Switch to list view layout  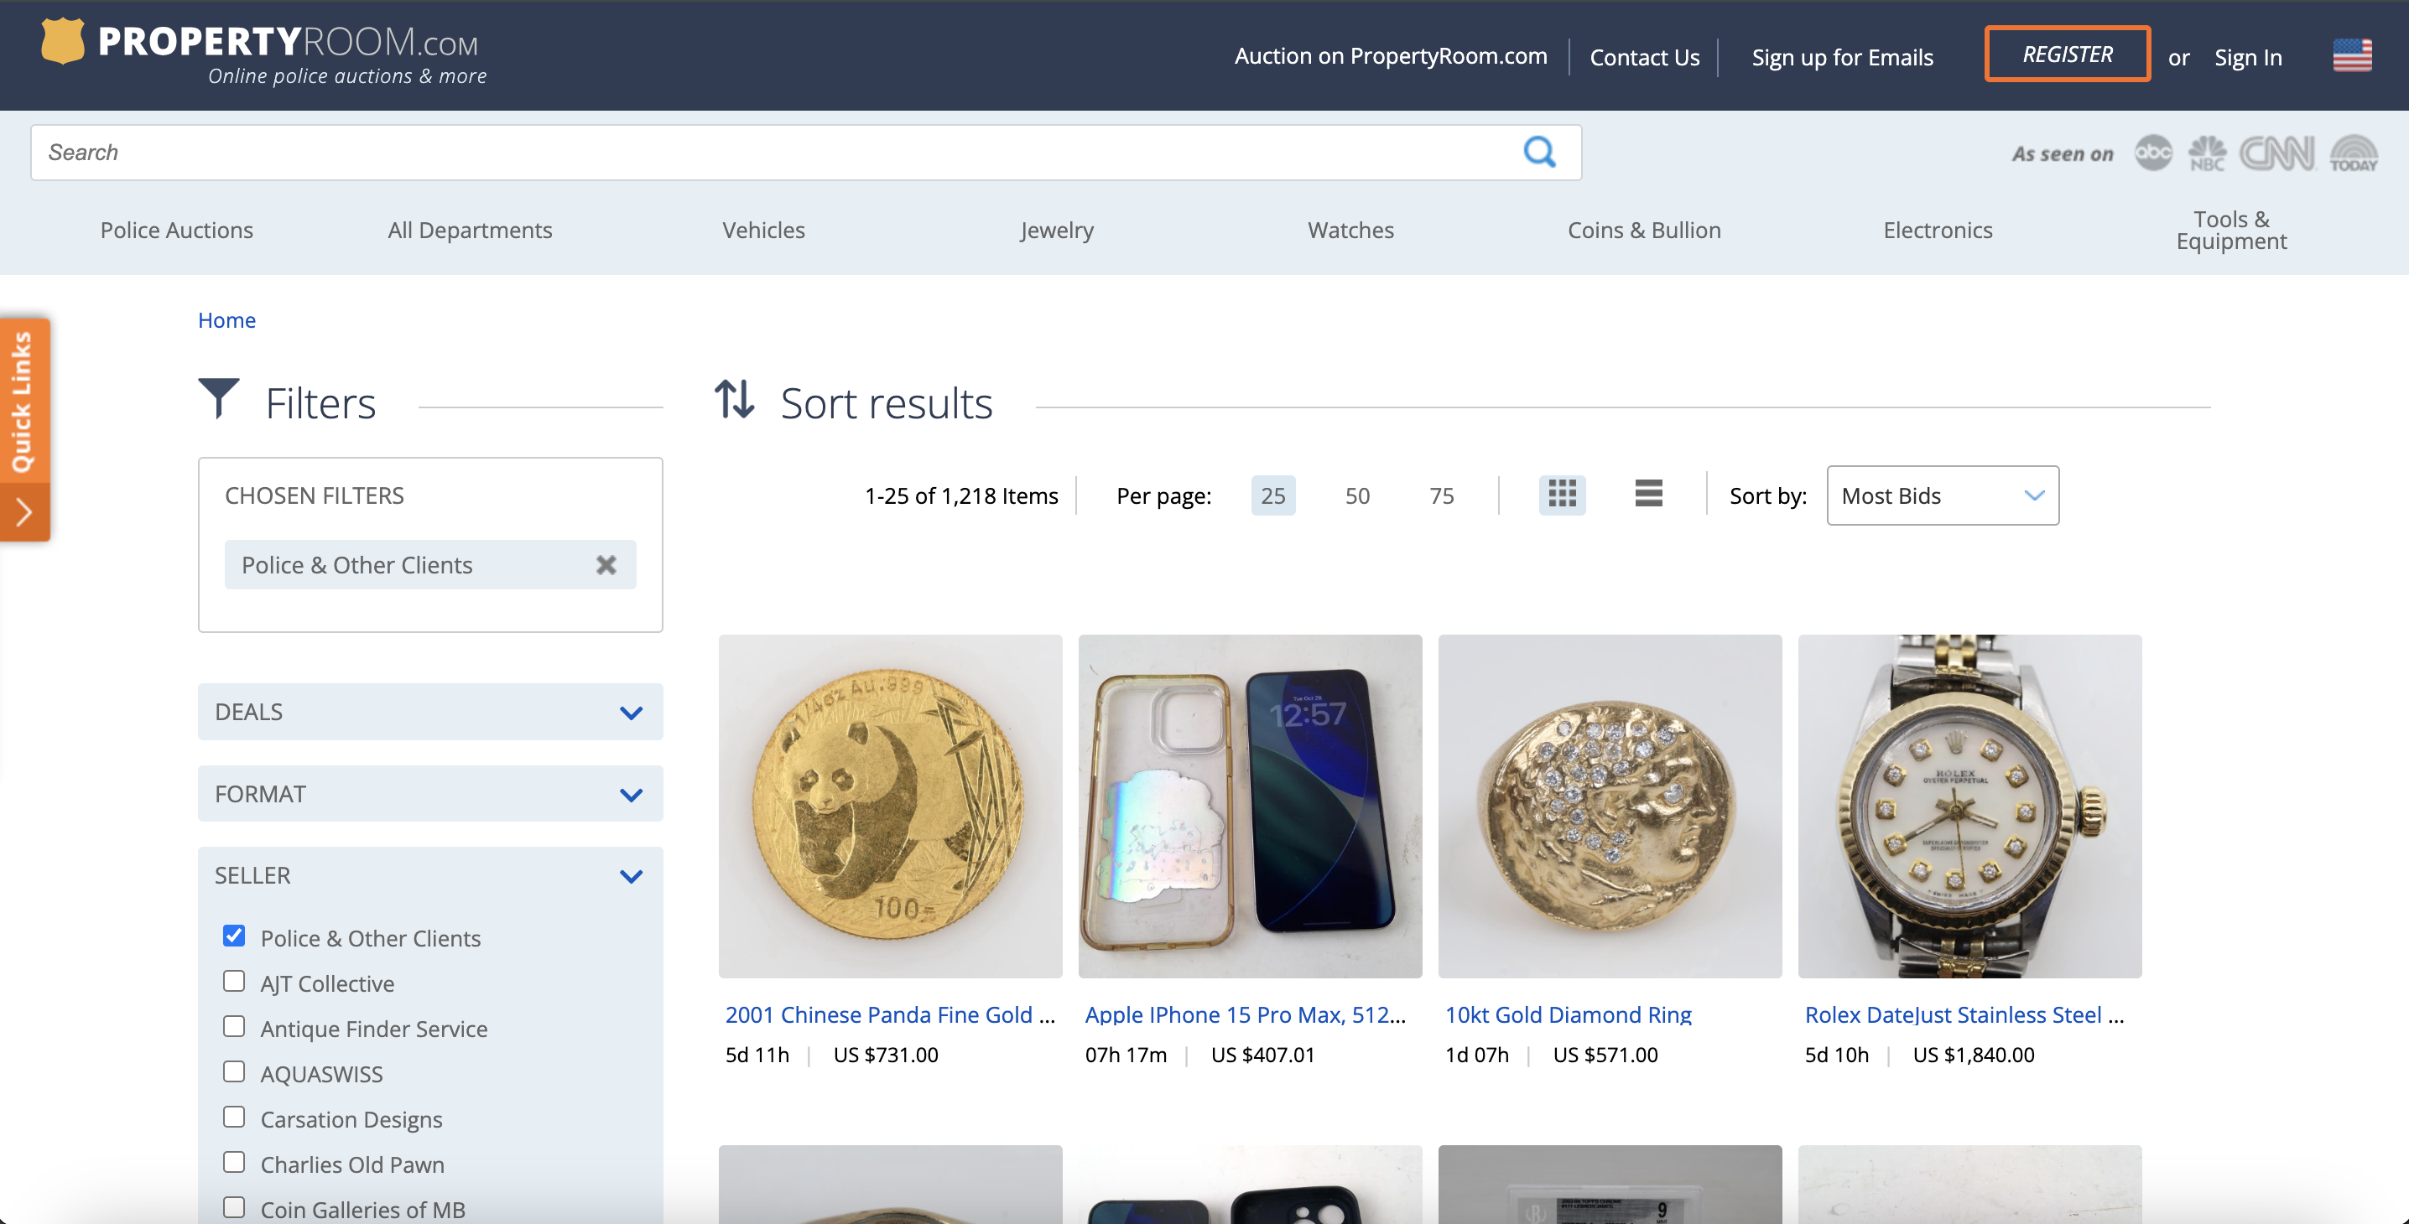point(1647,495)
